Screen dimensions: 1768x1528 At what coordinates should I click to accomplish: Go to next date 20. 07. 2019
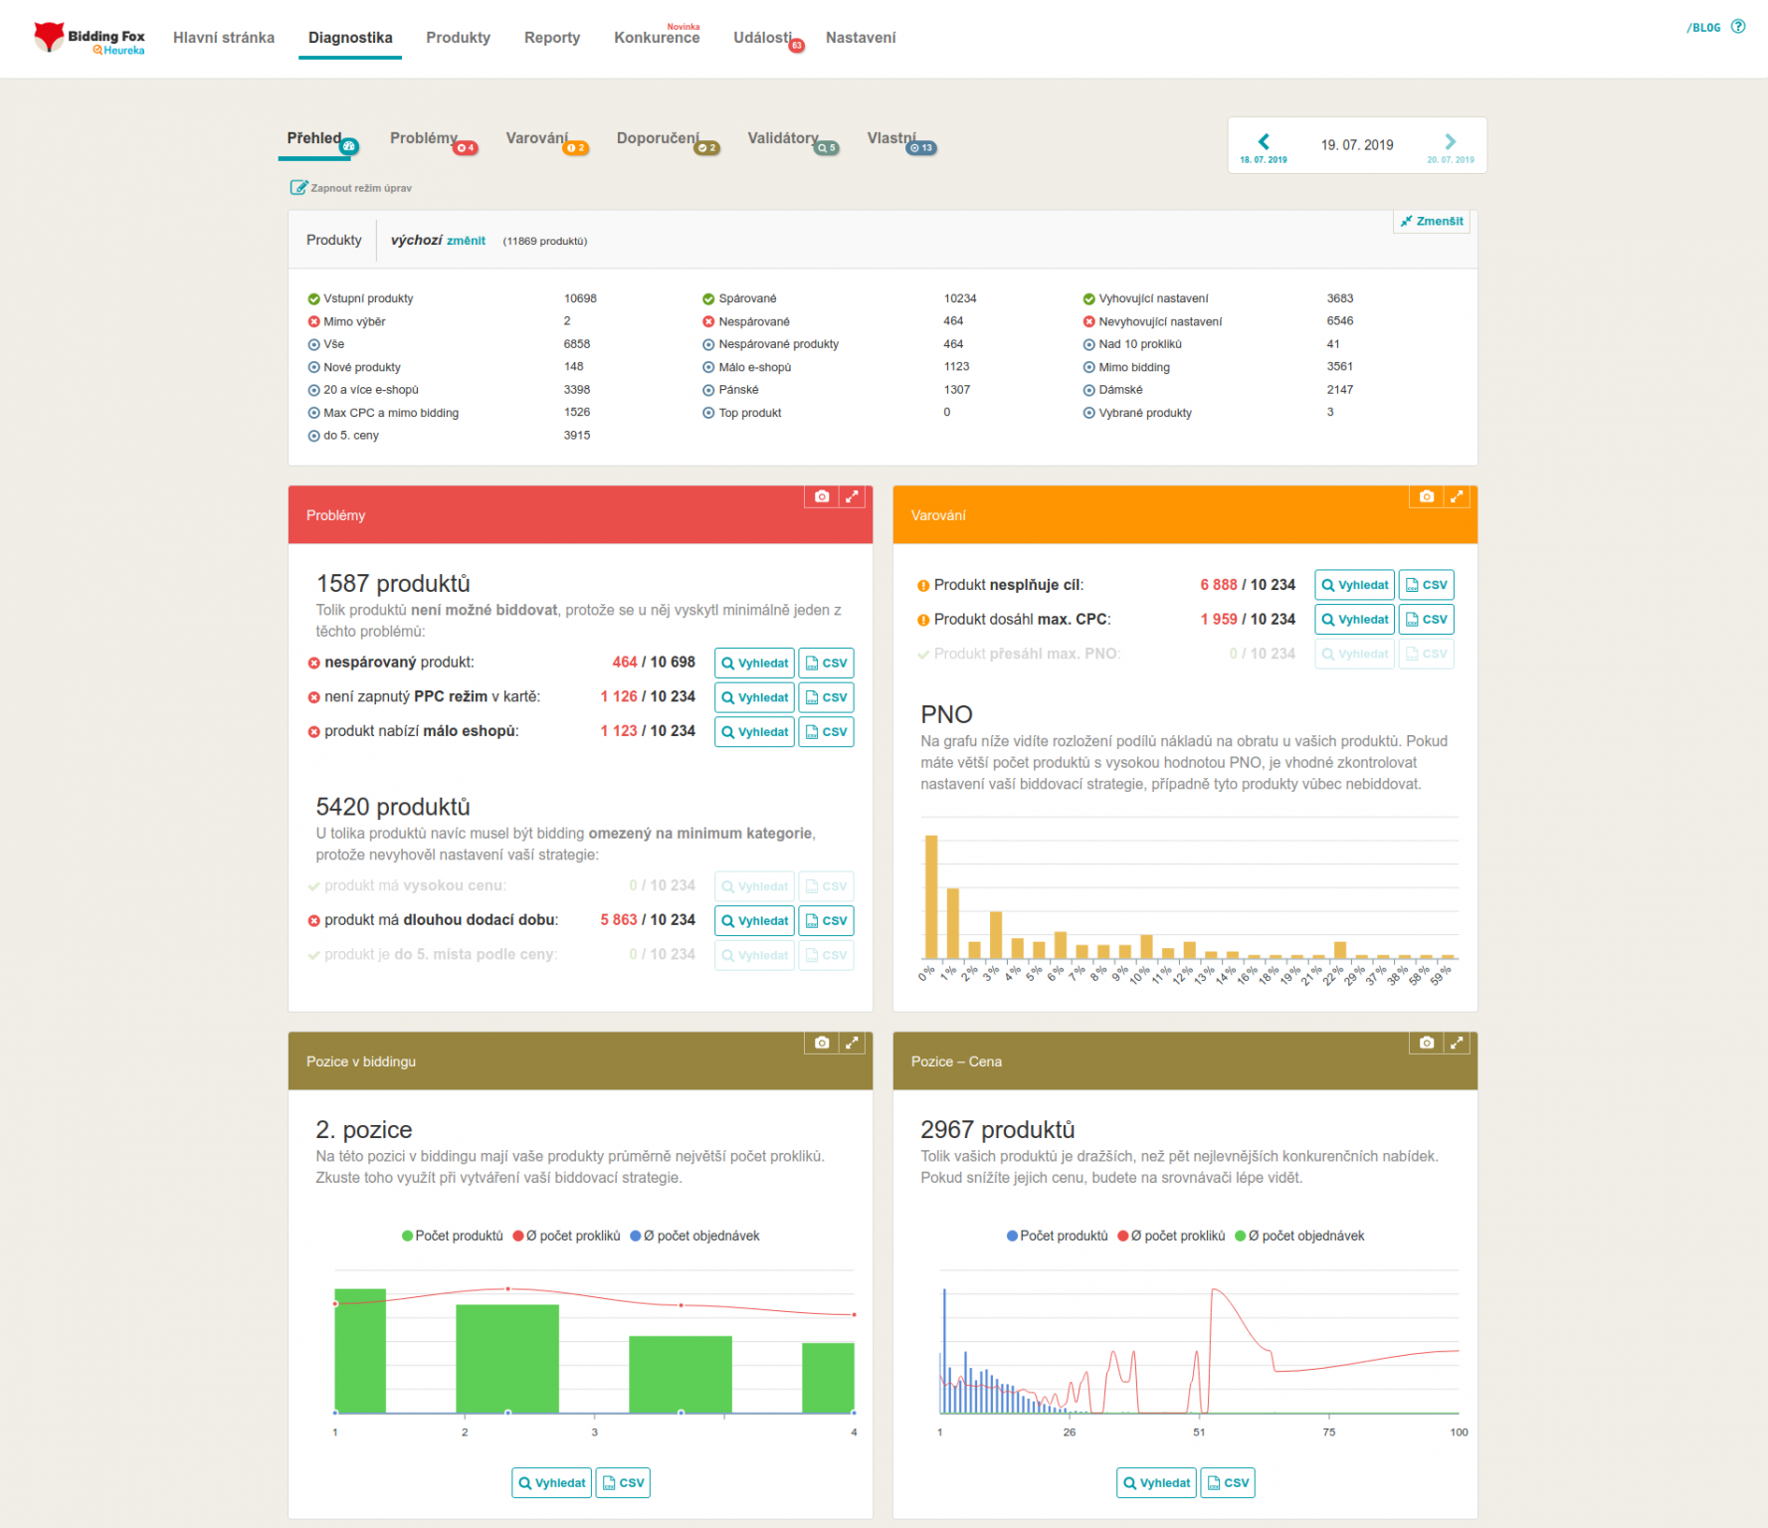1451,148
